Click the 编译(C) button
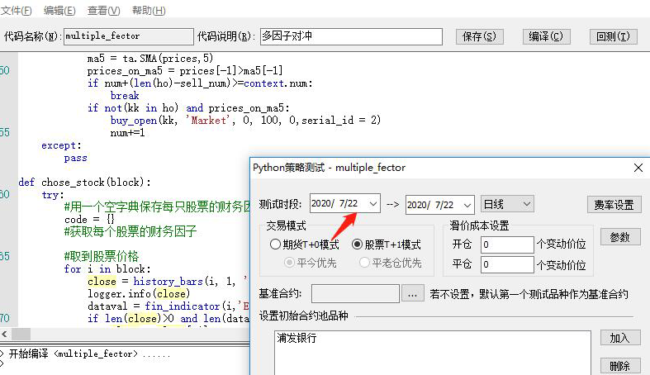650x375 pixels. coord(546,36)
